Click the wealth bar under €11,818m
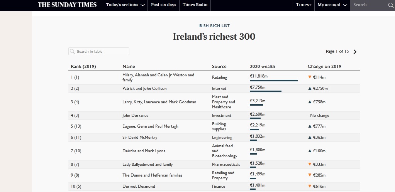 (274, 81)
